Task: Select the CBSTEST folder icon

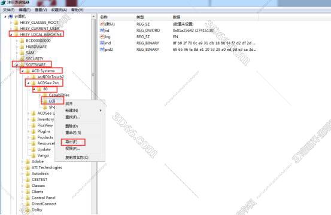Action: [x=28, y=180]
